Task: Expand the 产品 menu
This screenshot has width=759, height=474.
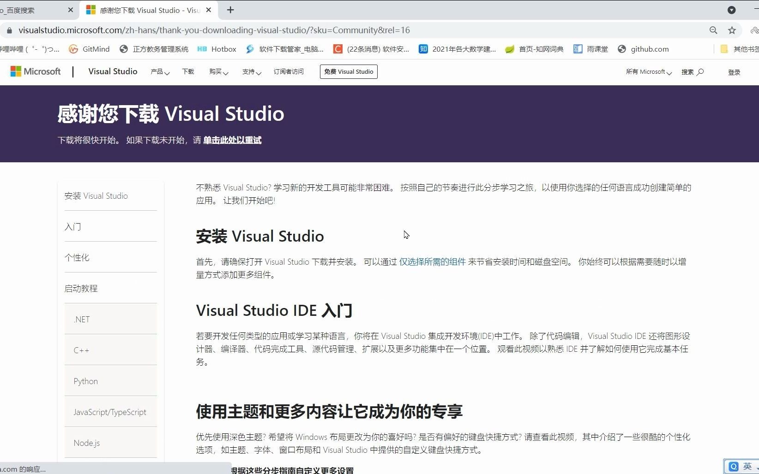Action: pos(160,71)
